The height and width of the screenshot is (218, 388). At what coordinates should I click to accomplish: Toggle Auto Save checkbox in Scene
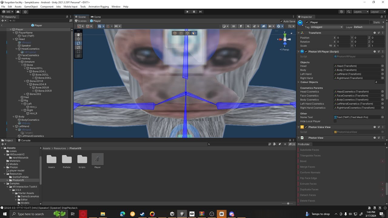(x=282, y=21)
